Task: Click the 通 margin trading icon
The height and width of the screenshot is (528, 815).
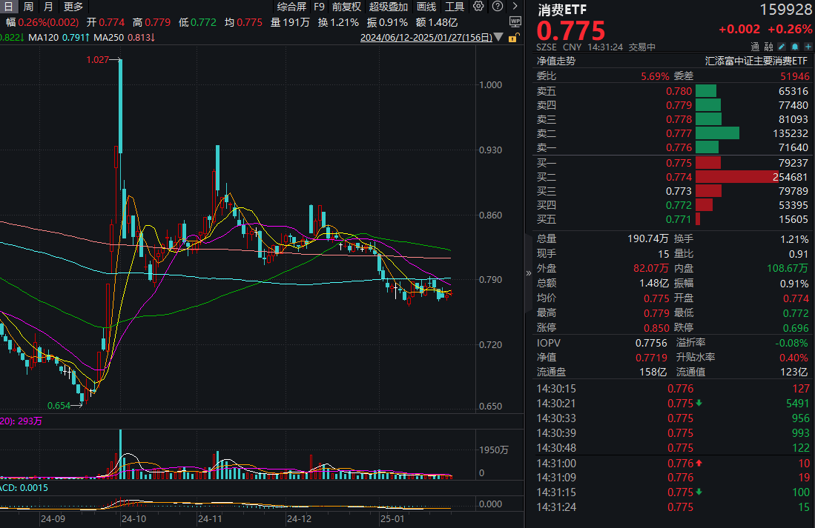Action: pos(755,46)
